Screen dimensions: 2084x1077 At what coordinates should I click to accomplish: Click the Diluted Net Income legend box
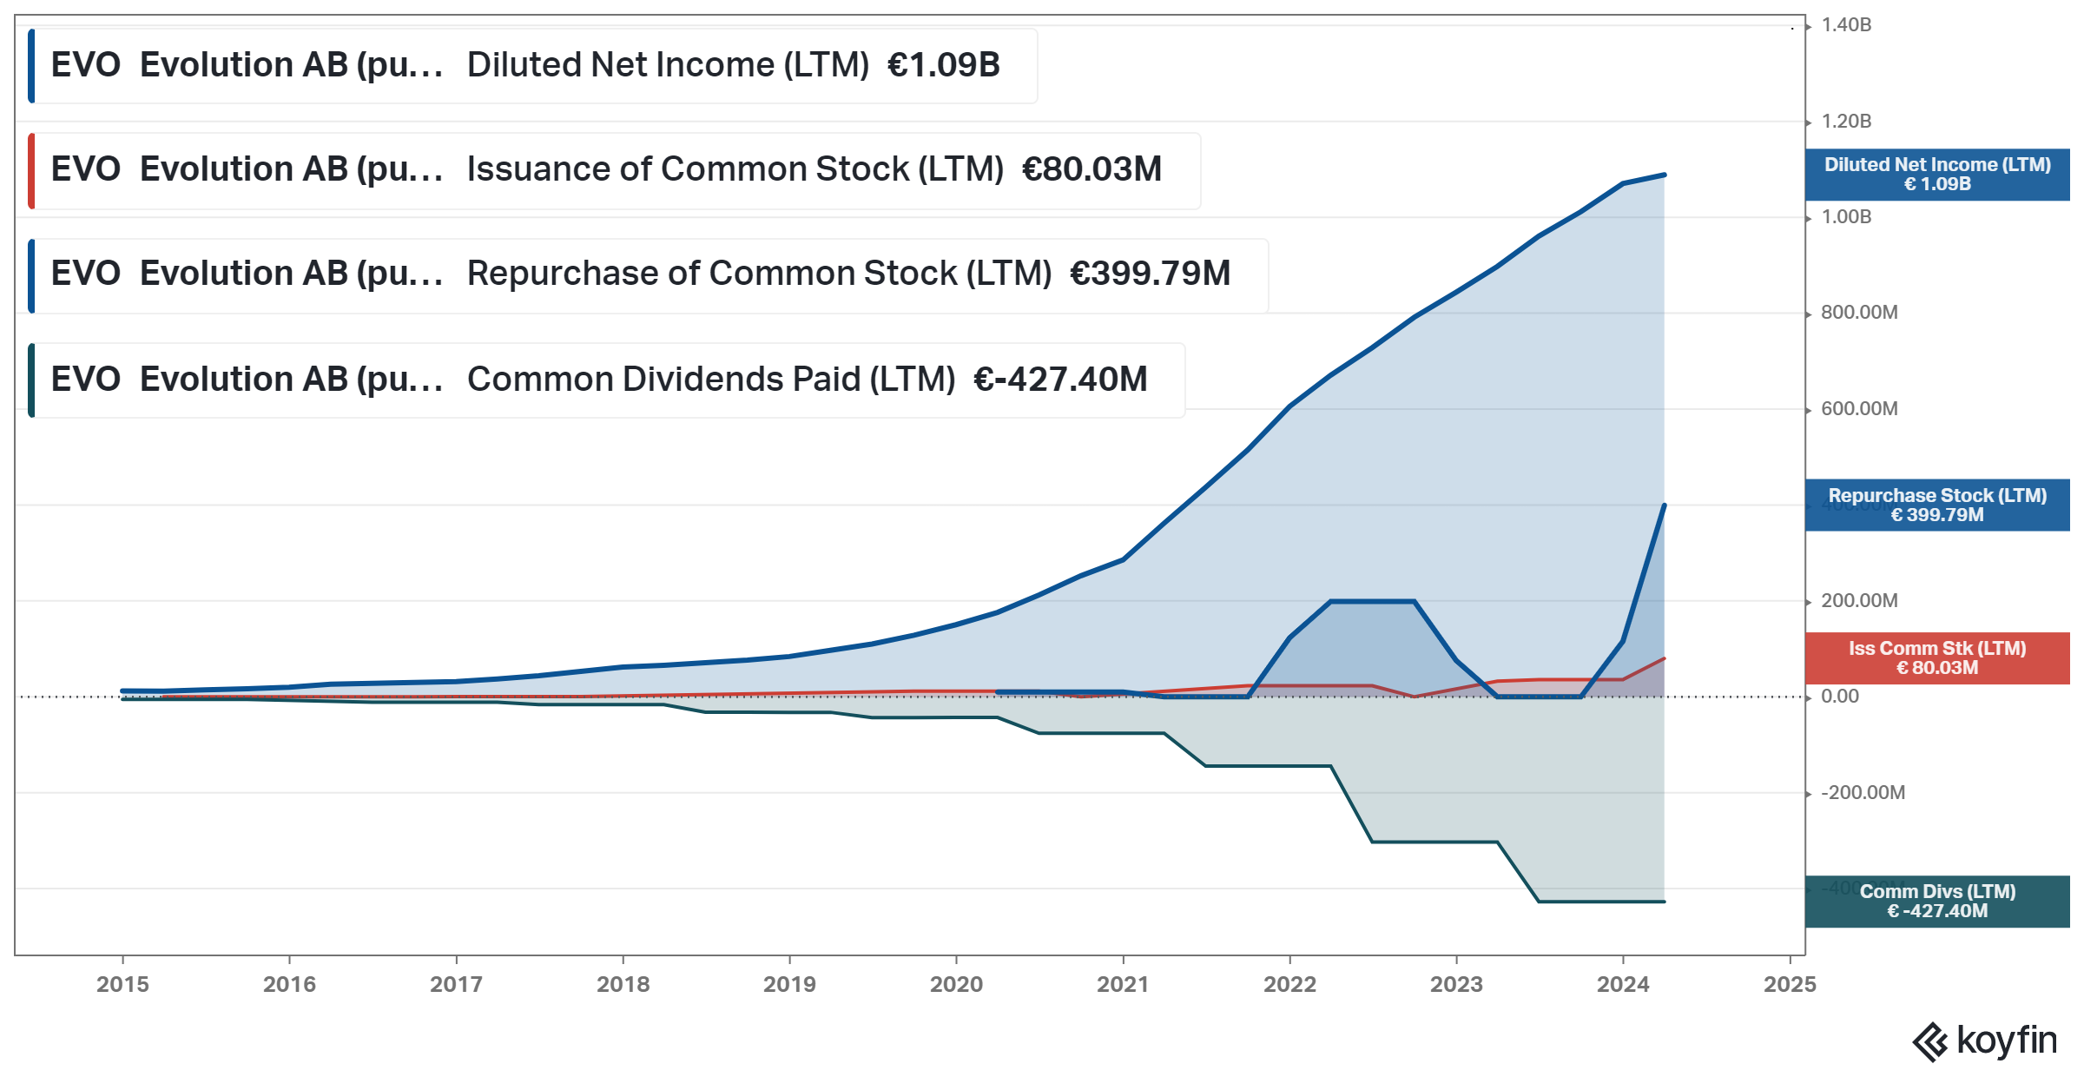pyautogui.click(x=533, y=66)
